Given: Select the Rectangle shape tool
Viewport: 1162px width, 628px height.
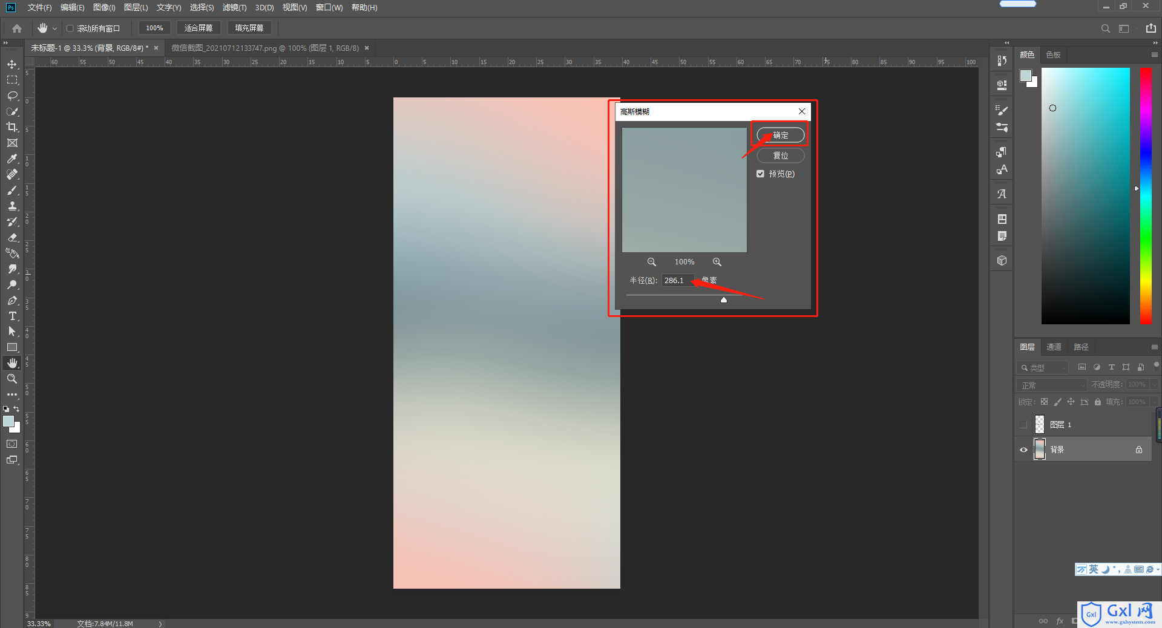Looking at the screenshot, I should point(12,347).
